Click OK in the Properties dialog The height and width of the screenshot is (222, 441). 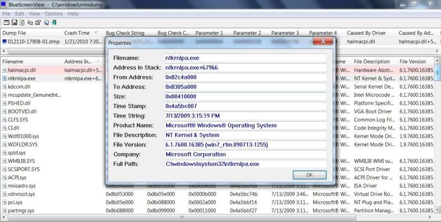[310, 175]
